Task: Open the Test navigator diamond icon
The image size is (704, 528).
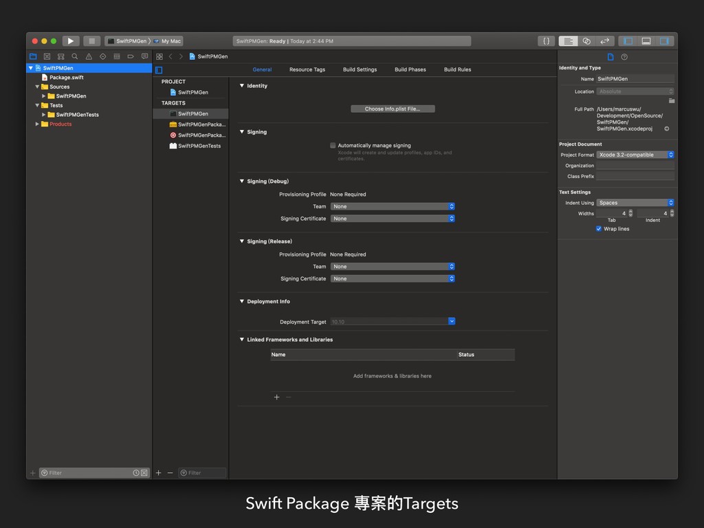Action: coord(103,56)
